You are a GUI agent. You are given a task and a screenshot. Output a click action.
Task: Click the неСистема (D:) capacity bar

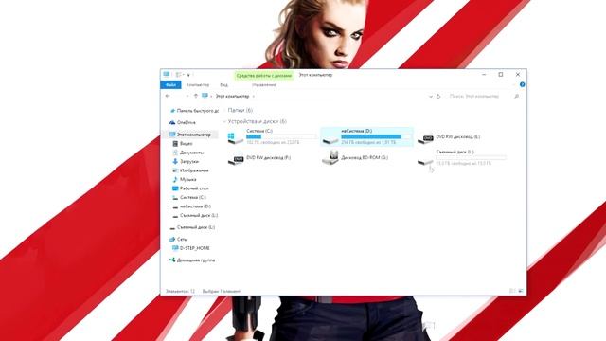(x=376, y=136)
